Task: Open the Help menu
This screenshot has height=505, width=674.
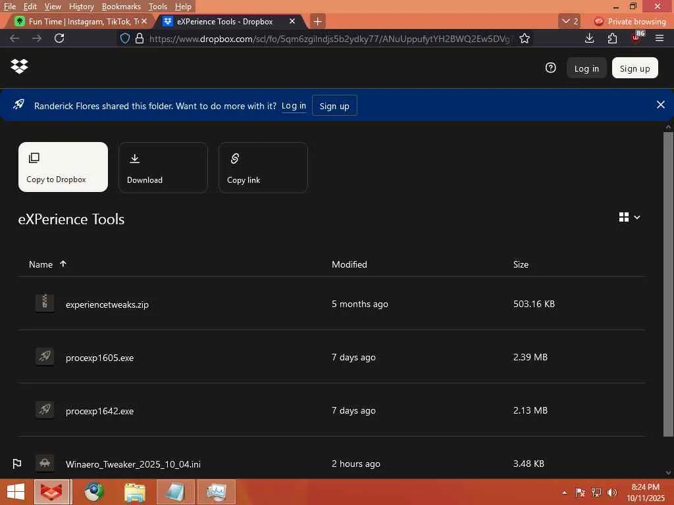Action: (x=183, y=7)
